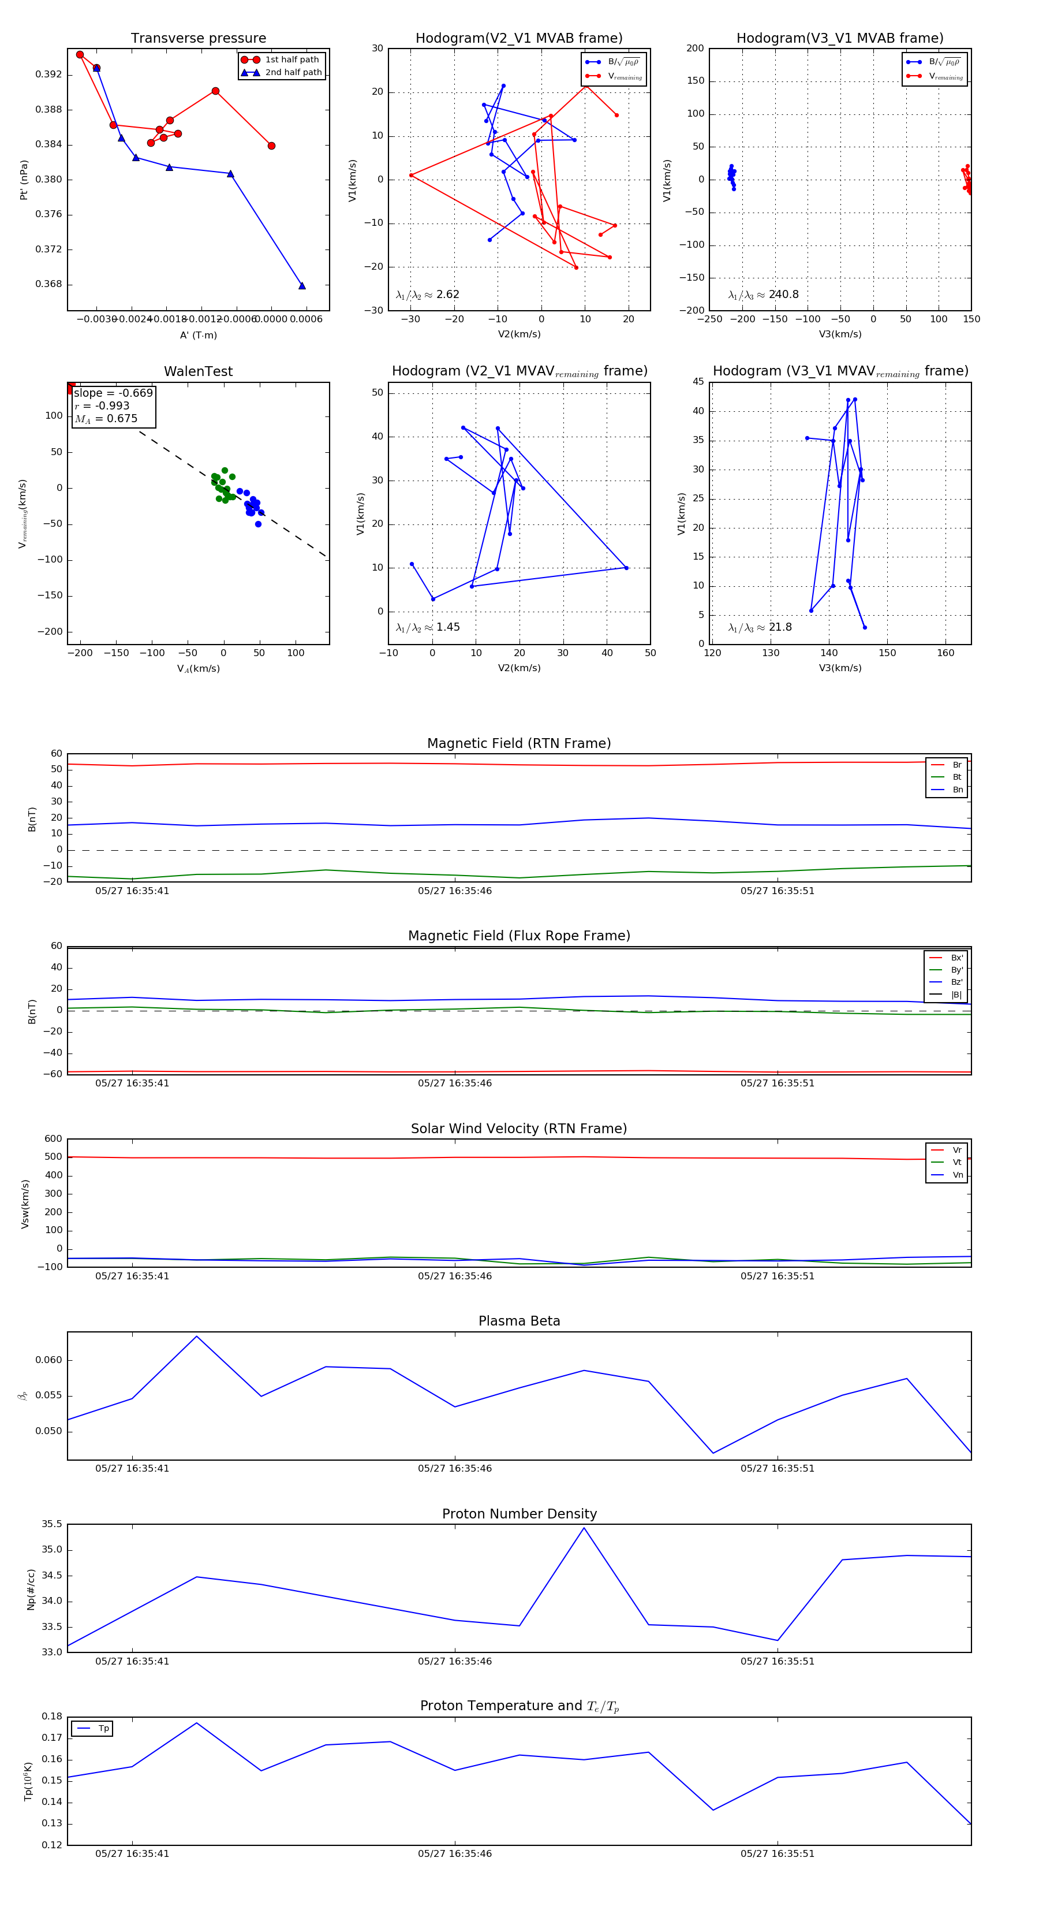Image resolution: width=1039 pixels, height=1906 pixels.
Task: Click the By' legend entry
Action: tap(947, 970)
